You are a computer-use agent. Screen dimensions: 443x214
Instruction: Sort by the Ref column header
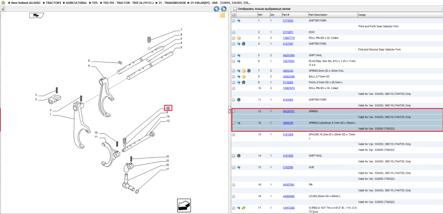[263, 15]
